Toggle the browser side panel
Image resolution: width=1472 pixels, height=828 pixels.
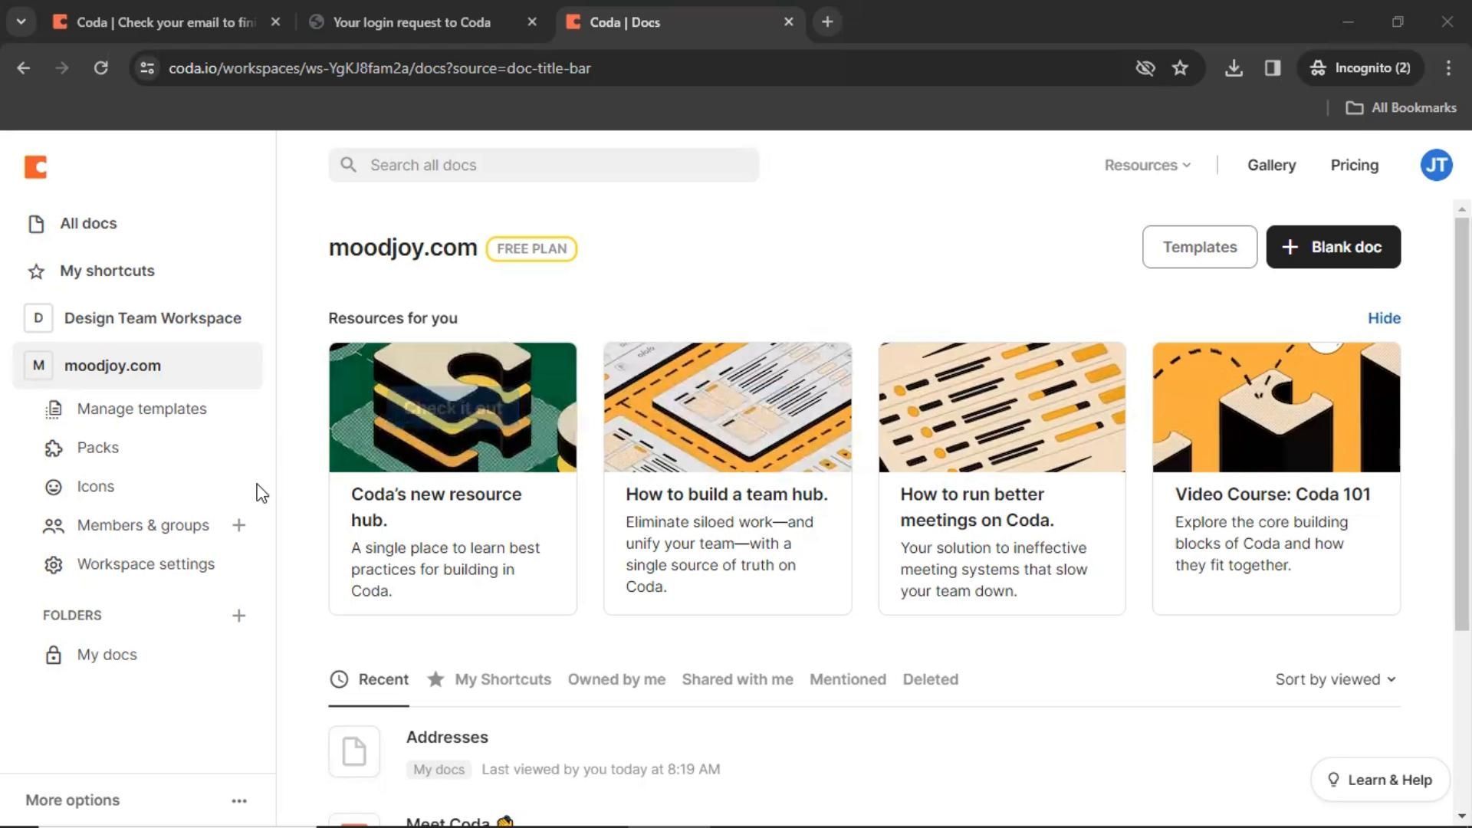point(1273,68)
